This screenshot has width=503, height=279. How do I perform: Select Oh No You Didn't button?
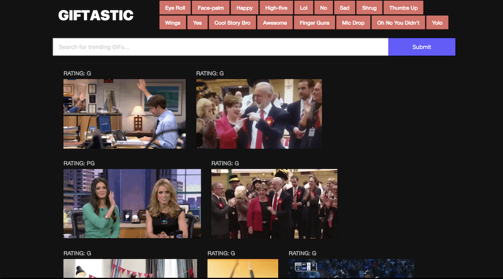(x=398, y=23)
